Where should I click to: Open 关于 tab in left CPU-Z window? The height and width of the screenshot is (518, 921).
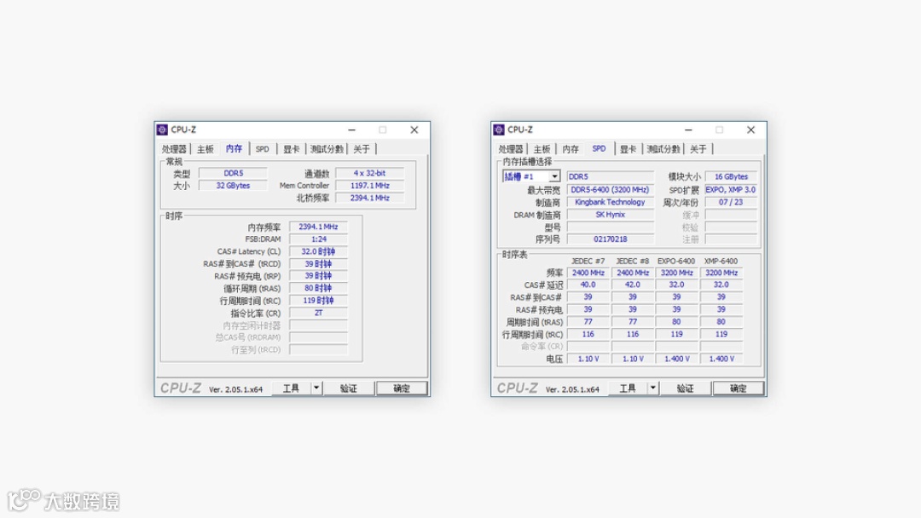pos(362,149)
